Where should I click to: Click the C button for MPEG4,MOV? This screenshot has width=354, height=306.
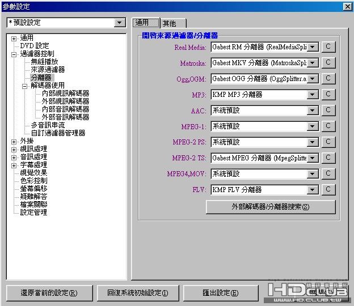[x=328, y=173]
